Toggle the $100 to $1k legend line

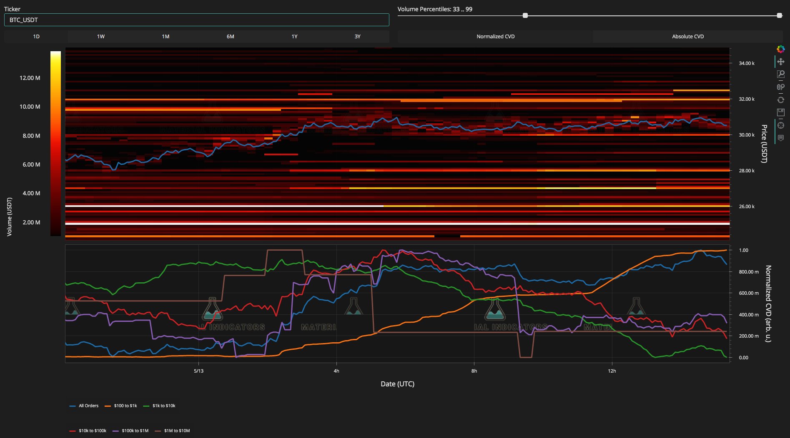(120, 406)
